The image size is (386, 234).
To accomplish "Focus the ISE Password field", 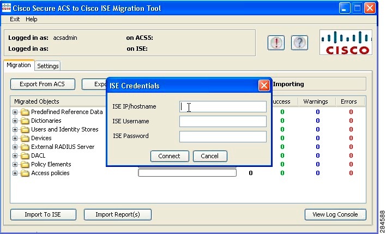I will tap(223, 136).
